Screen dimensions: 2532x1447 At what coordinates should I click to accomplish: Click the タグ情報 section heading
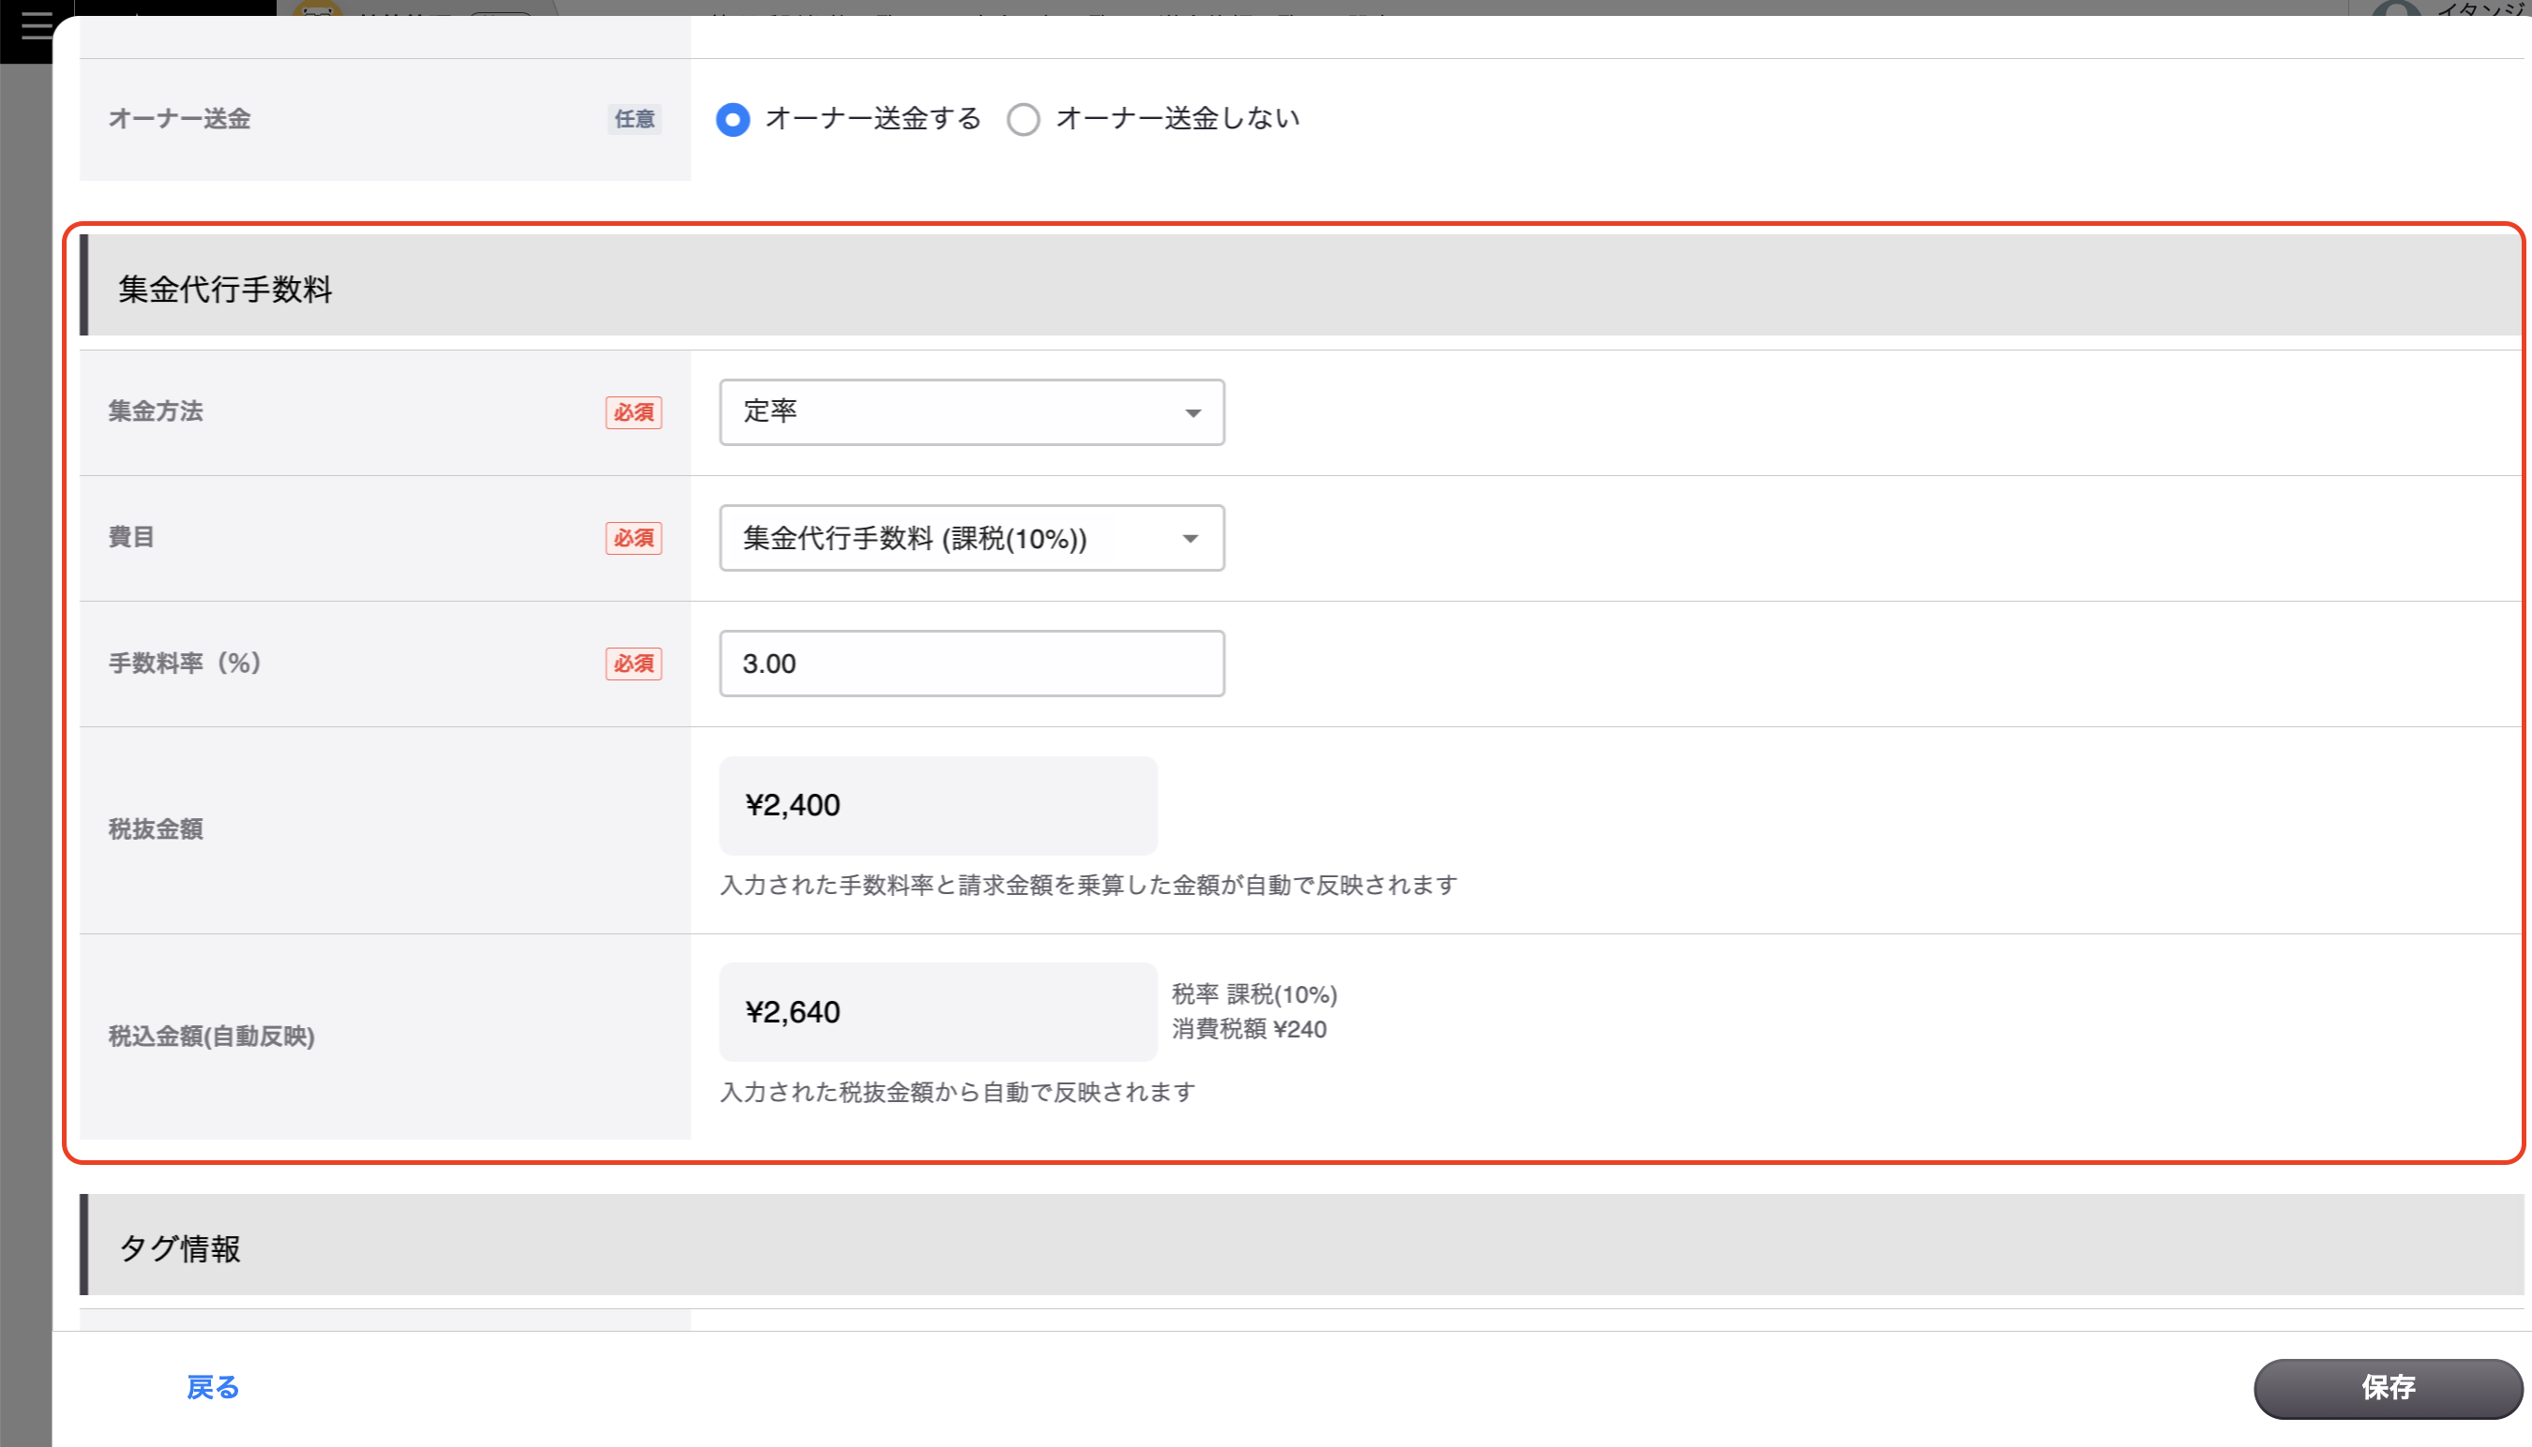pos(179,1248)
